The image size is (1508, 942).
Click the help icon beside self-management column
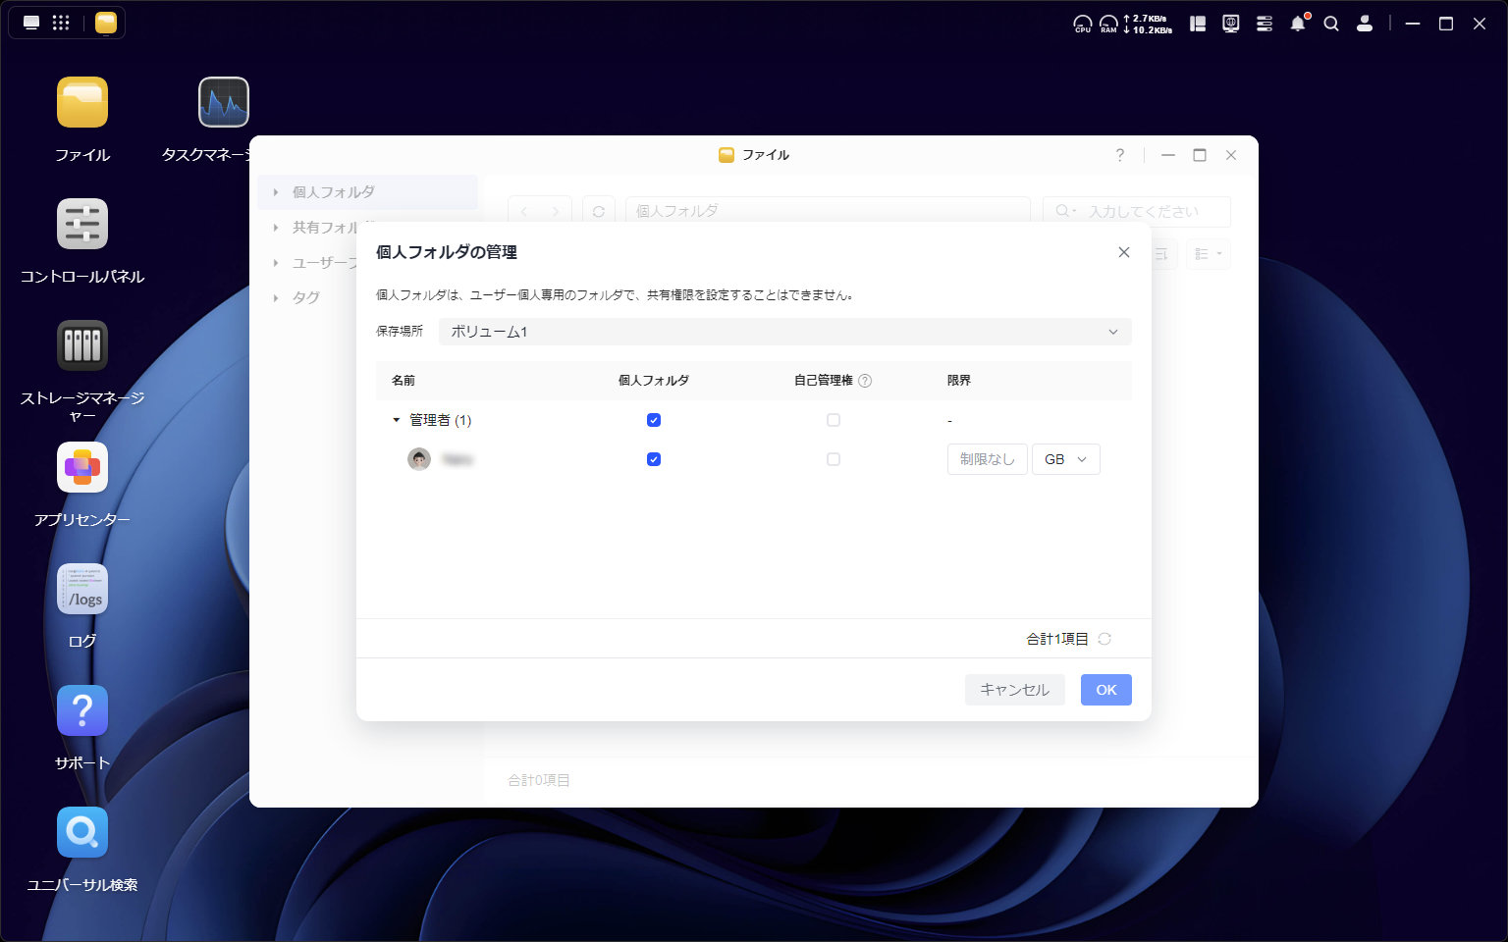pos(865,381)
